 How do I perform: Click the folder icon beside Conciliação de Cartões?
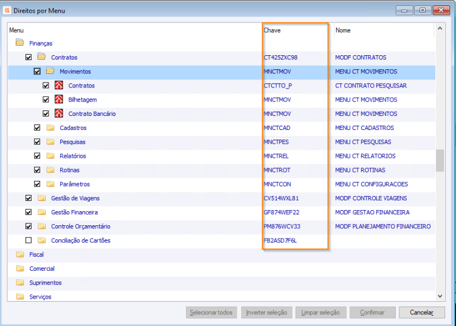pos(41,240)
